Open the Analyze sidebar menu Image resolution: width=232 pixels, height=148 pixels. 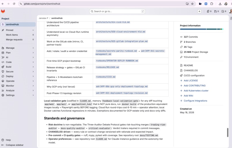18,91
